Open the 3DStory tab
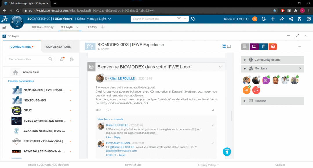 [x=92, y=27]
